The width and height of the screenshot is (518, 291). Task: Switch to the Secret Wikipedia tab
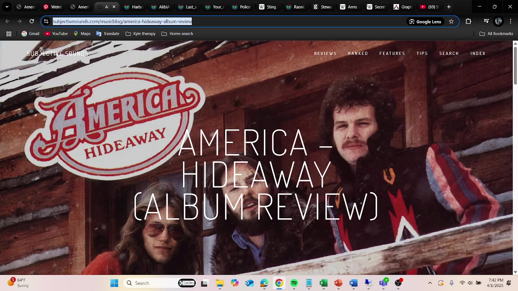pyautogui.click(x=376, y=7)
